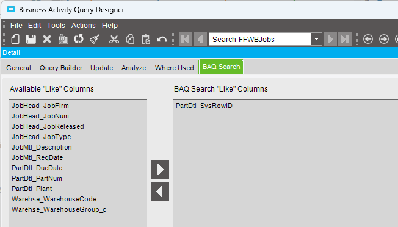The width and height of the screenshot is (398, 227).
Task: Click the left arrow to remove column
Action: tap(160, 192)
